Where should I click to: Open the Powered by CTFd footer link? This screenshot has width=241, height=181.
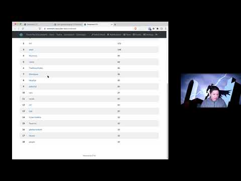[89, 156]
